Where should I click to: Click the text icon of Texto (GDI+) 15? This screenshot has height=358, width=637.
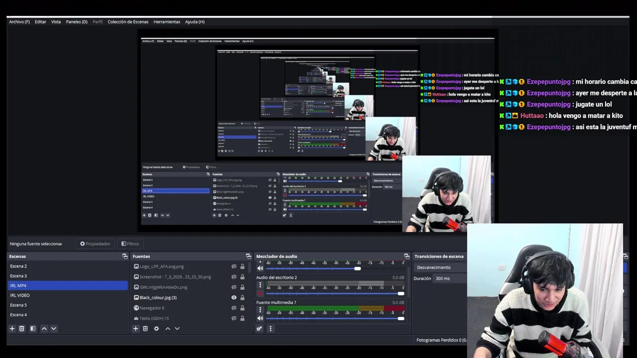(136, 318)
